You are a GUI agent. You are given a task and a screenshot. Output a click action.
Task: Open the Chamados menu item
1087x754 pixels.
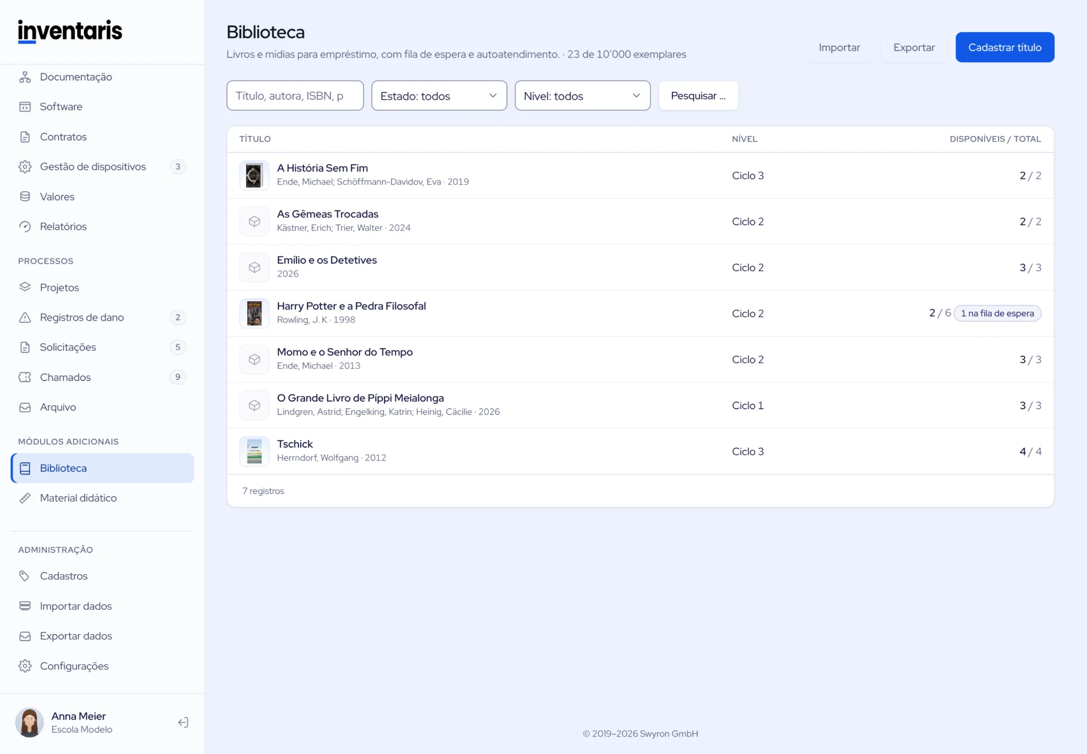click(102, 377)
